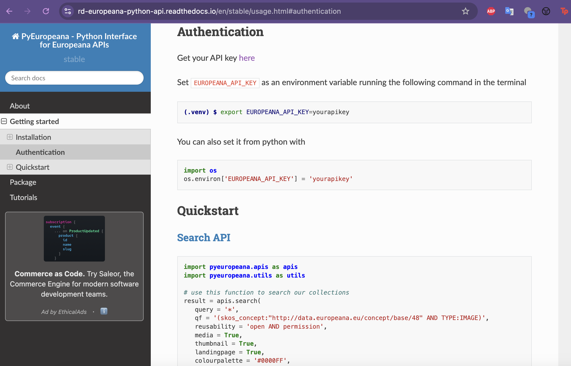Expand the Installation tree item

10,137
